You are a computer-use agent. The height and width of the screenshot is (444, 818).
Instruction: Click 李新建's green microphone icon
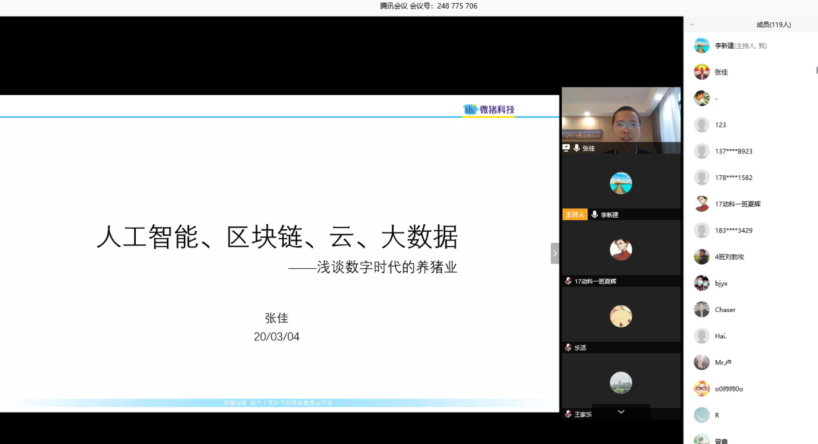(595, 215)
